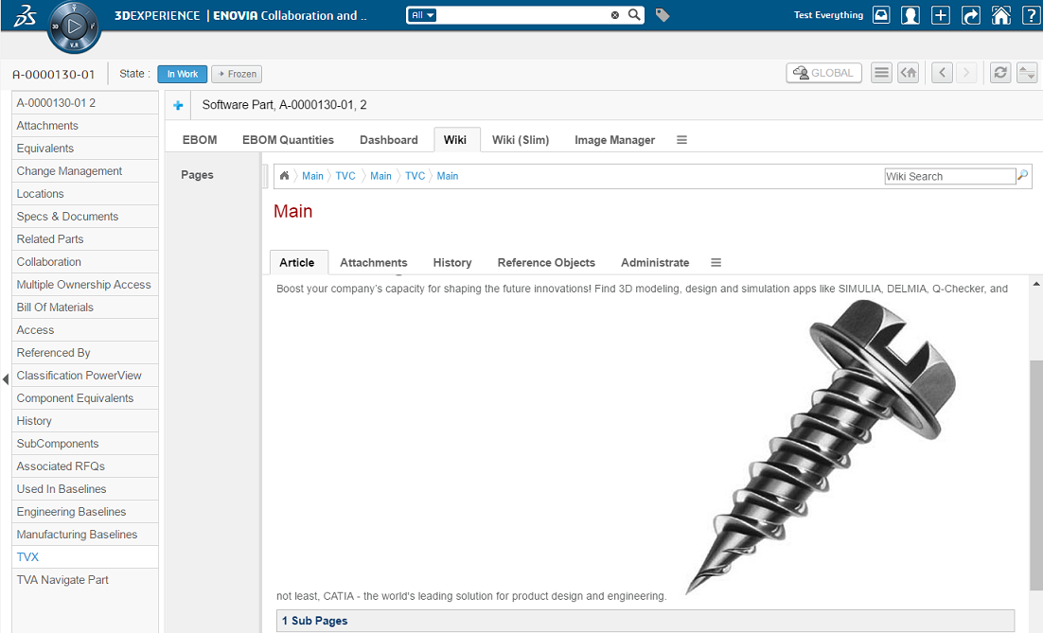This screenshot has width=1043, height=633.
Task: Click the Share arrow icon
Action: (x=970, y=15)
